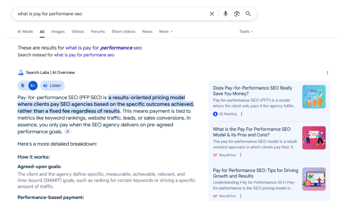Open three-dot menu beside SE Ranking source
Screen dimensions: 340x207
tap(241, 114)
